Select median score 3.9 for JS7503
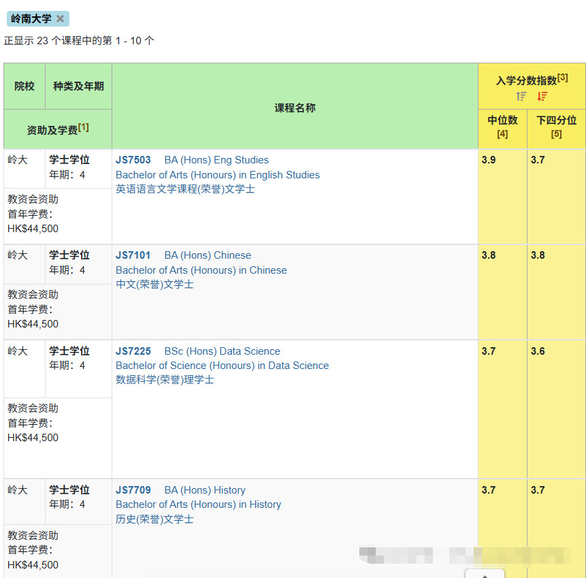586x578 pixels. pos(489,160)
